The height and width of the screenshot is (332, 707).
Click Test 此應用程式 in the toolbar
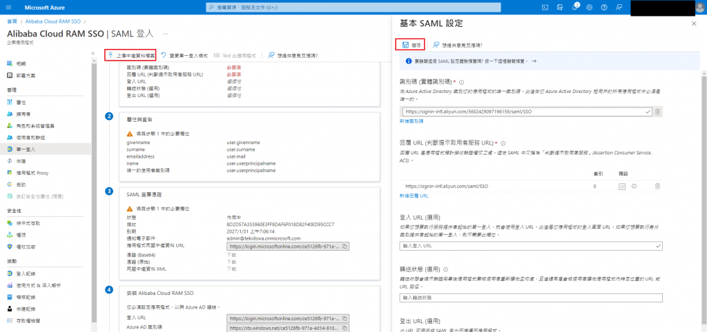pyautogui.click(x=235, y=55)
